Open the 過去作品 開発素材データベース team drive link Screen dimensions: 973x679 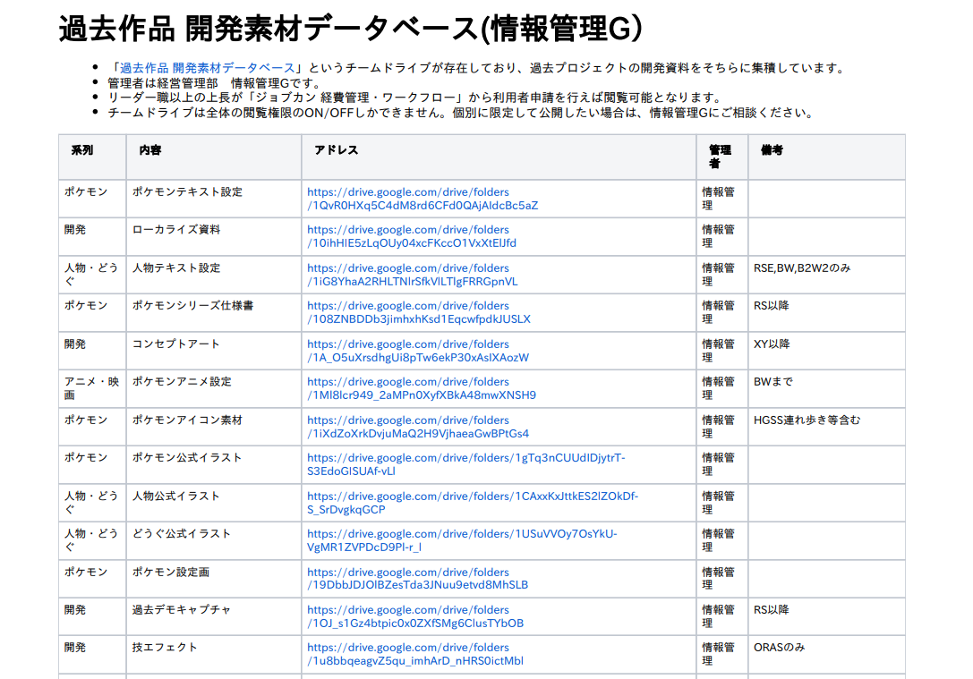click(x=207, y=68)
